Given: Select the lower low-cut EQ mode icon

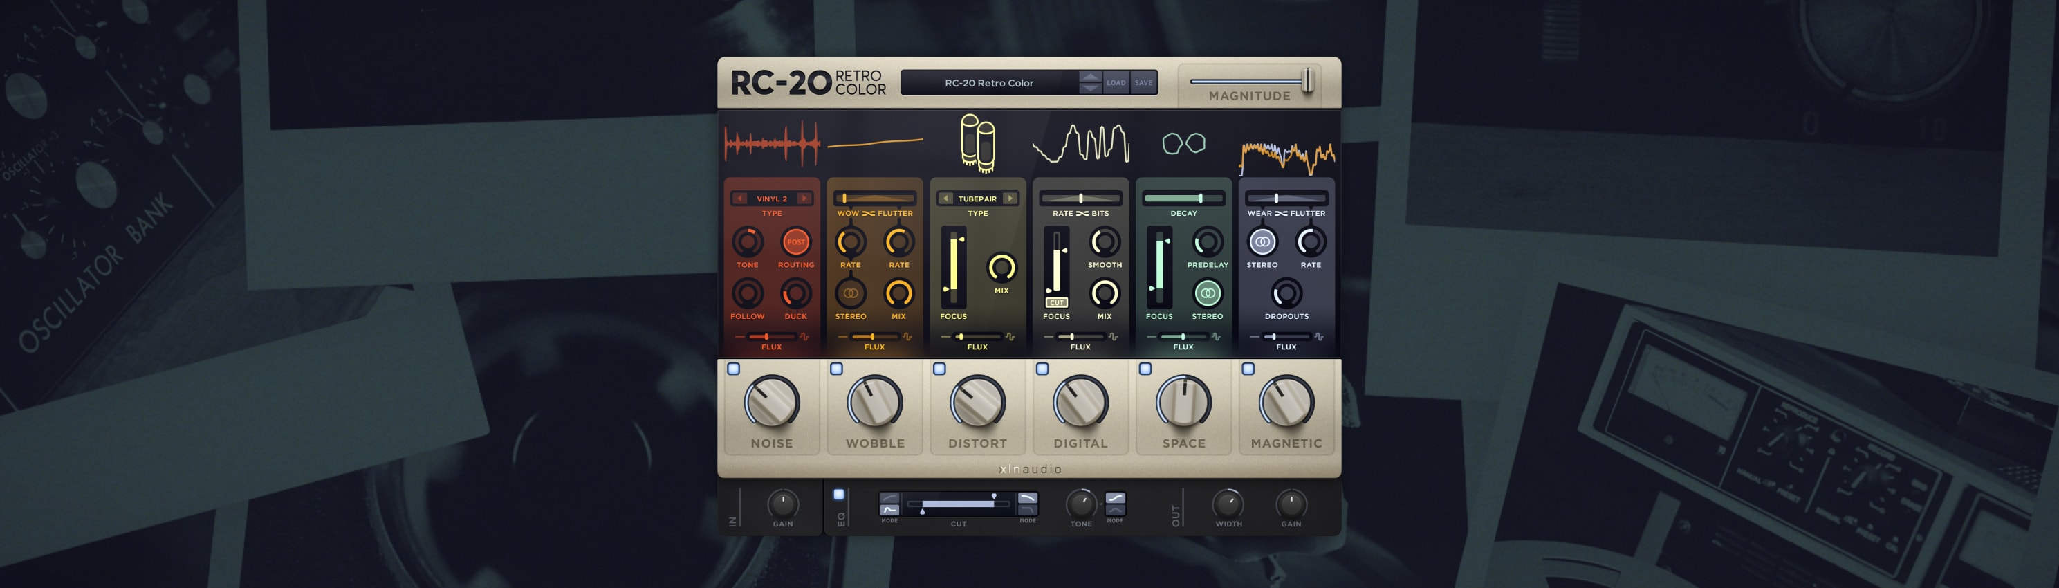Looking at the screenshot, I should pyautogui.click(x=889, y=510).
